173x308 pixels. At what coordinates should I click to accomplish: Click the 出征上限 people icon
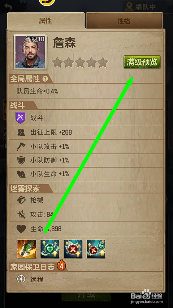point(21,132)
